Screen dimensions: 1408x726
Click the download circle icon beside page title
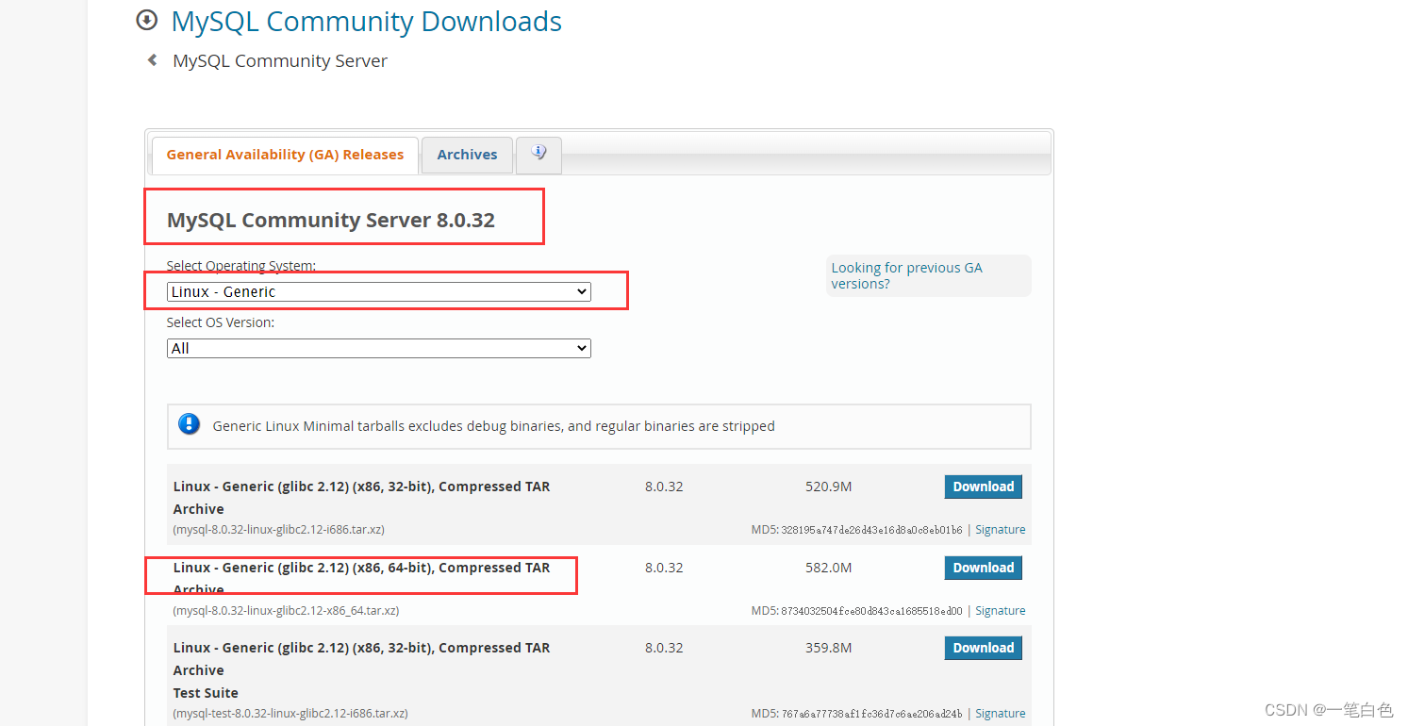[x=147, y=20]
